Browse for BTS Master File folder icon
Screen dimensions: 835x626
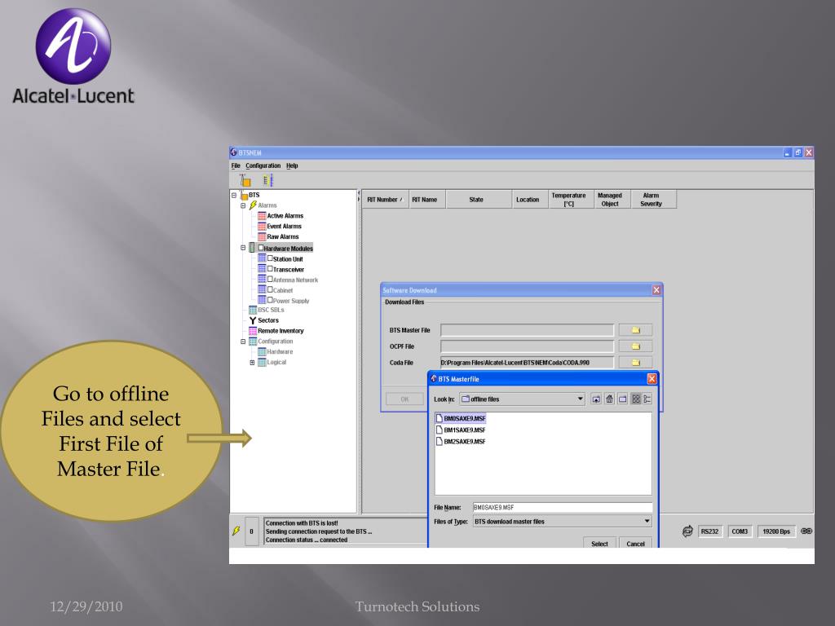(x=635, y=330)
